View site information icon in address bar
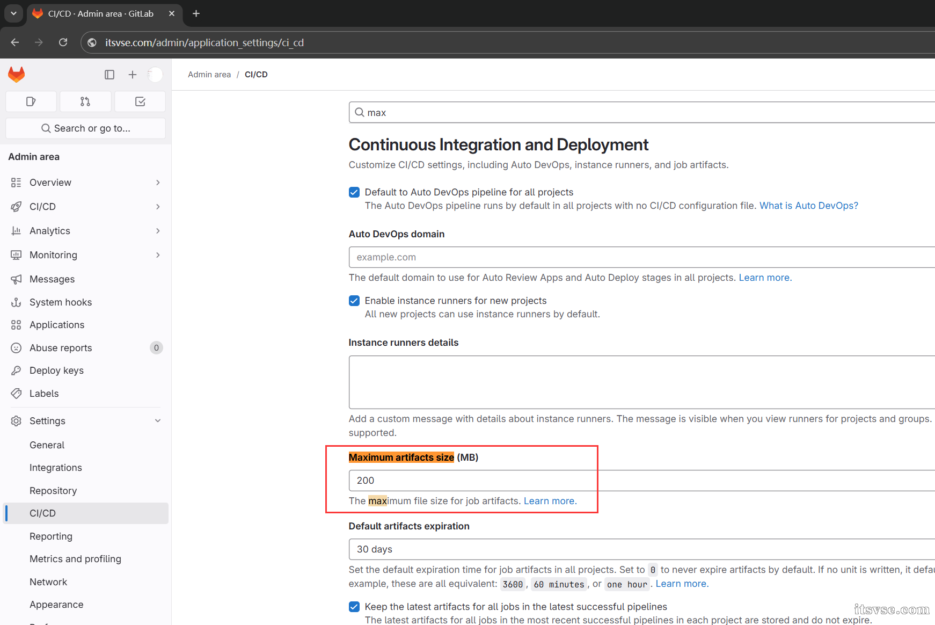This screenshot has height=625, width=935. [x=92, y=42]
